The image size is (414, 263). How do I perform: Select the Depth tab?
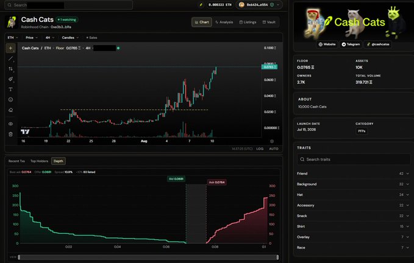click(59, 161)
